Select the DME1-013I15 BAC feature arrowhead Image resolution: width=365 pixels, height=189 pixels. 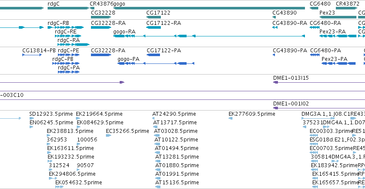pyautogui.click(x=276, y=82)
